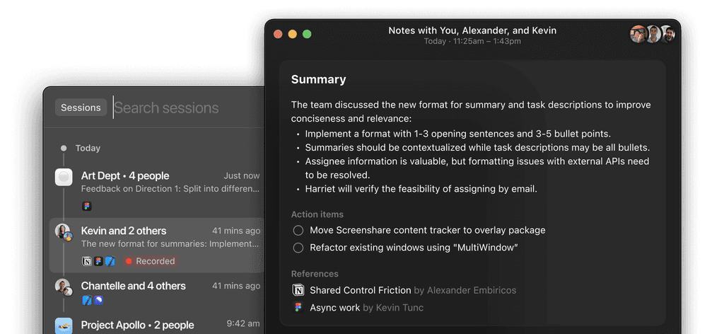Click Feedback on Direction 1 preview text
Screen dimensions: 724x334
(x=170, y=188)
